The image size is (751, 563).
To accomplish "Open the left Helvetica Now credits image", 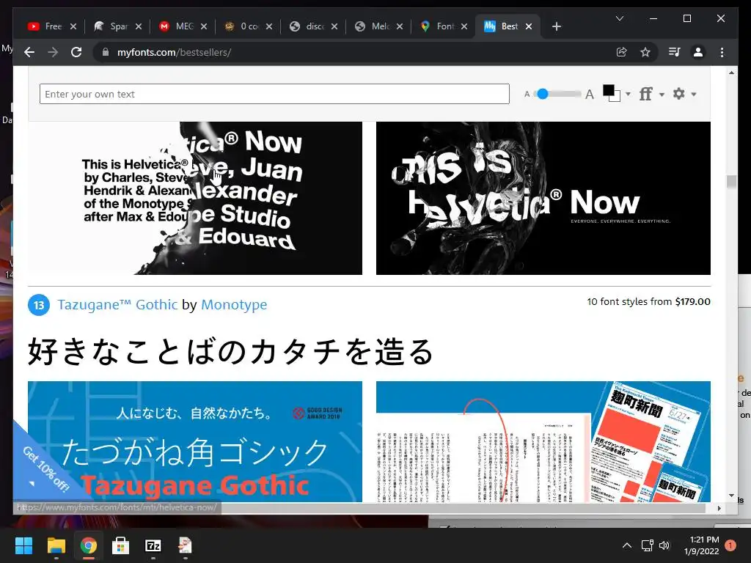I will pos(195,198).
